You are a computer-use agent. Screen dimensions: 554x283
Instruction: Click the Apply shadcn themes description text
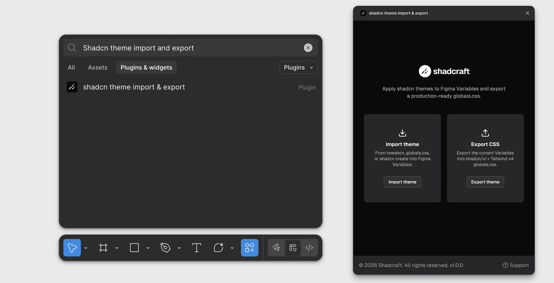click(444, 92)
